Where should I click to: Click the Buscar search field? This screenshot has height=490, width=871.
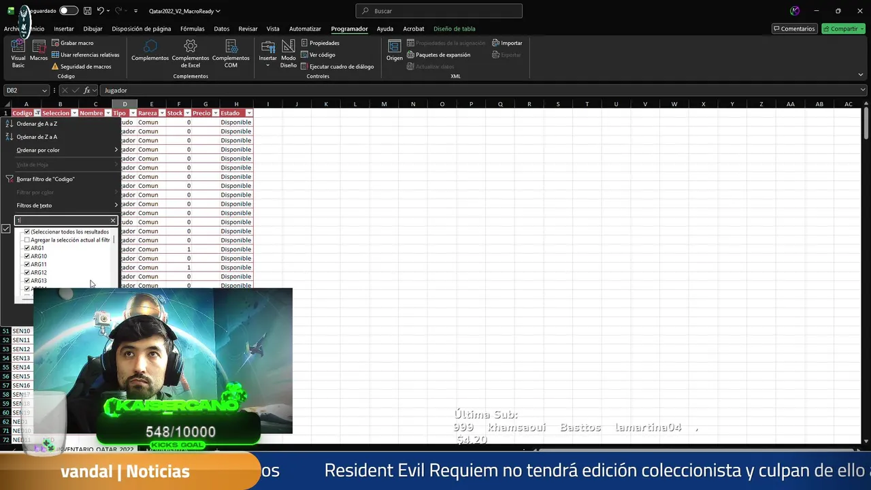click(439, 11)
